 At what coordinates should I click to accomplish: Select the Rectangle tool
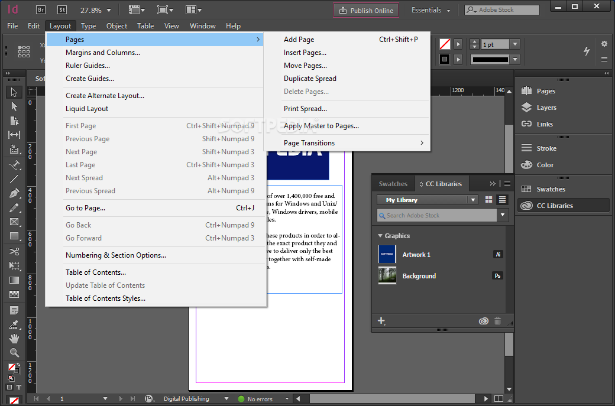pos(14,236)
